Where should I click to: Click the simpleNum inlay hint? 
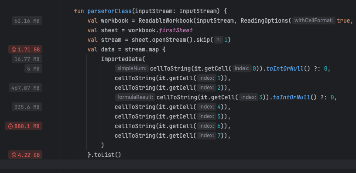(132, 68)
